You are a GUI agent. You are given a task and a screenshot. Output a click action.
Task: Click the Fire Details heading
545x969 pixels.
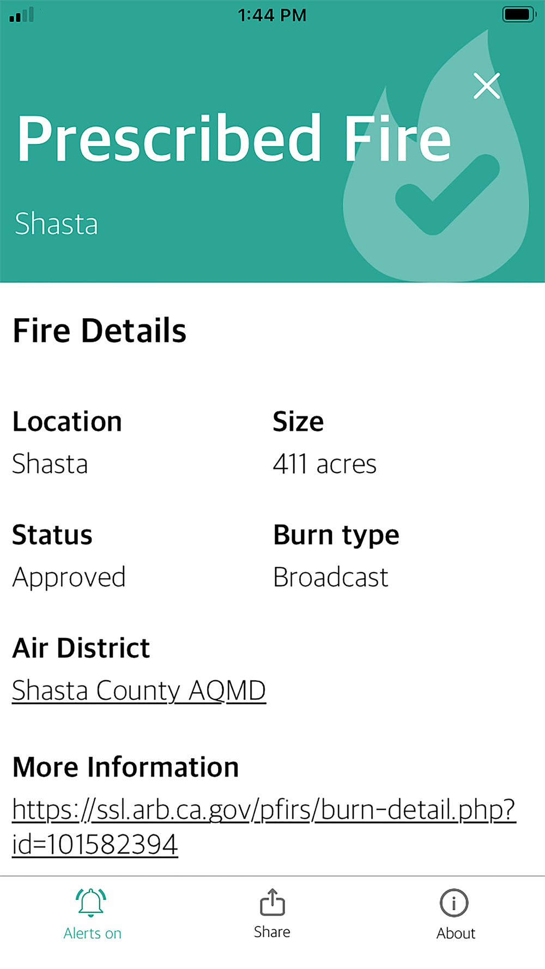pos(99,331)
